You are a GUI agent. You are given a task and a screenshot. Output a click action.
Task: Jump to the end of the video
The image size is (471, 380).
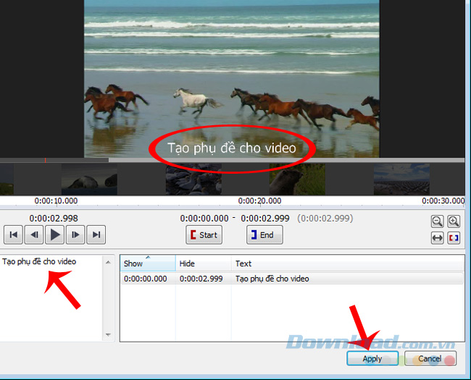pyautogui.click(x=96, y=235)
